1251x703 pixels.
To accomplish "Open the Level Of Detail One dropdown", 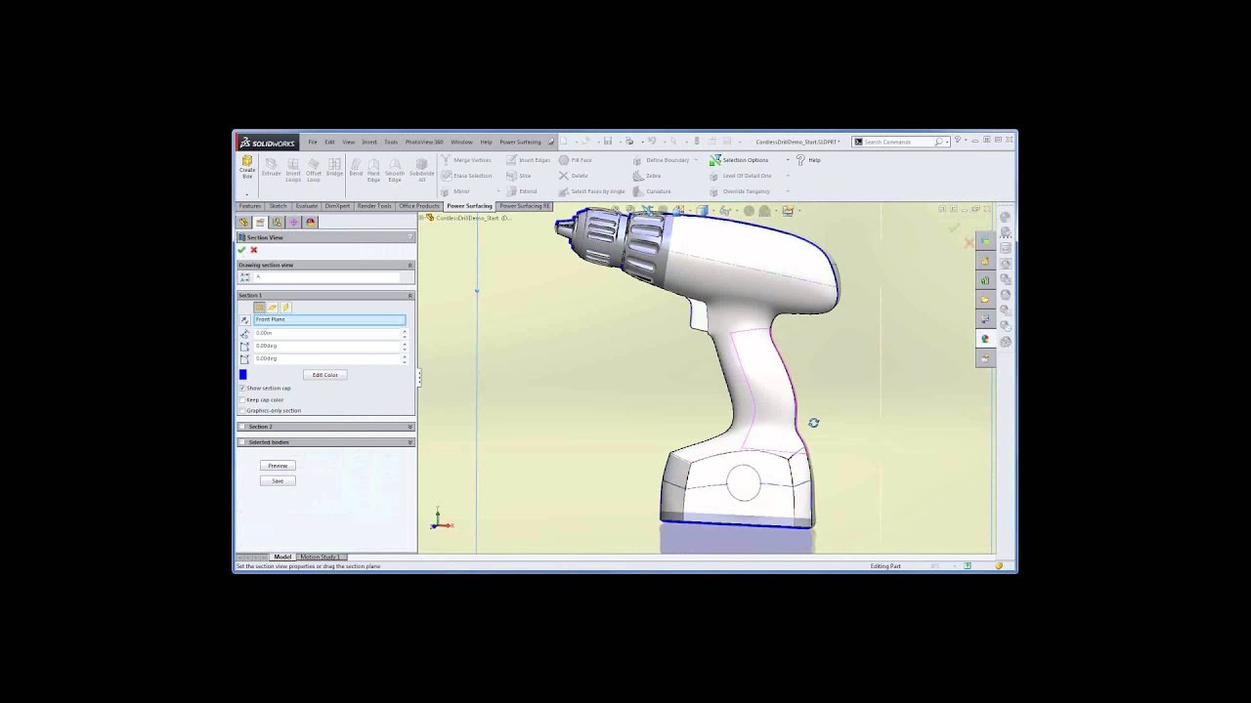I will 788,176.
